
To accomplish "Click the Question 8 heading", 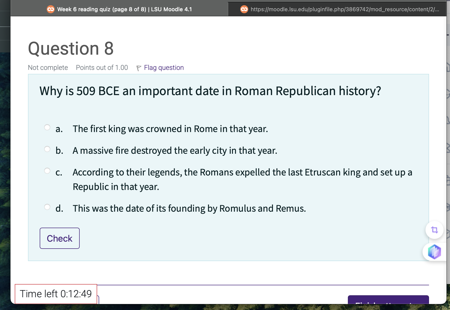I will click(x=70, y=48).
